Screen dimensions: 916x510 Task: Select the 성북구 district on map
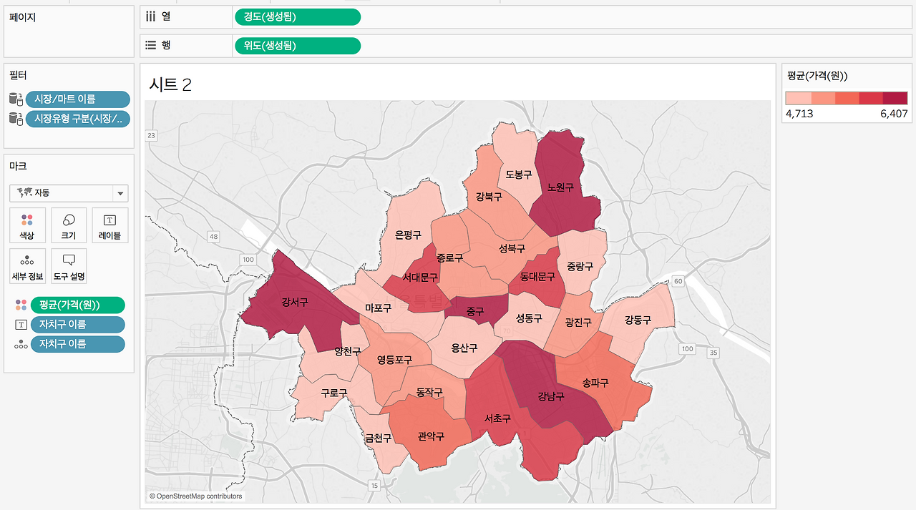(512, 248)
